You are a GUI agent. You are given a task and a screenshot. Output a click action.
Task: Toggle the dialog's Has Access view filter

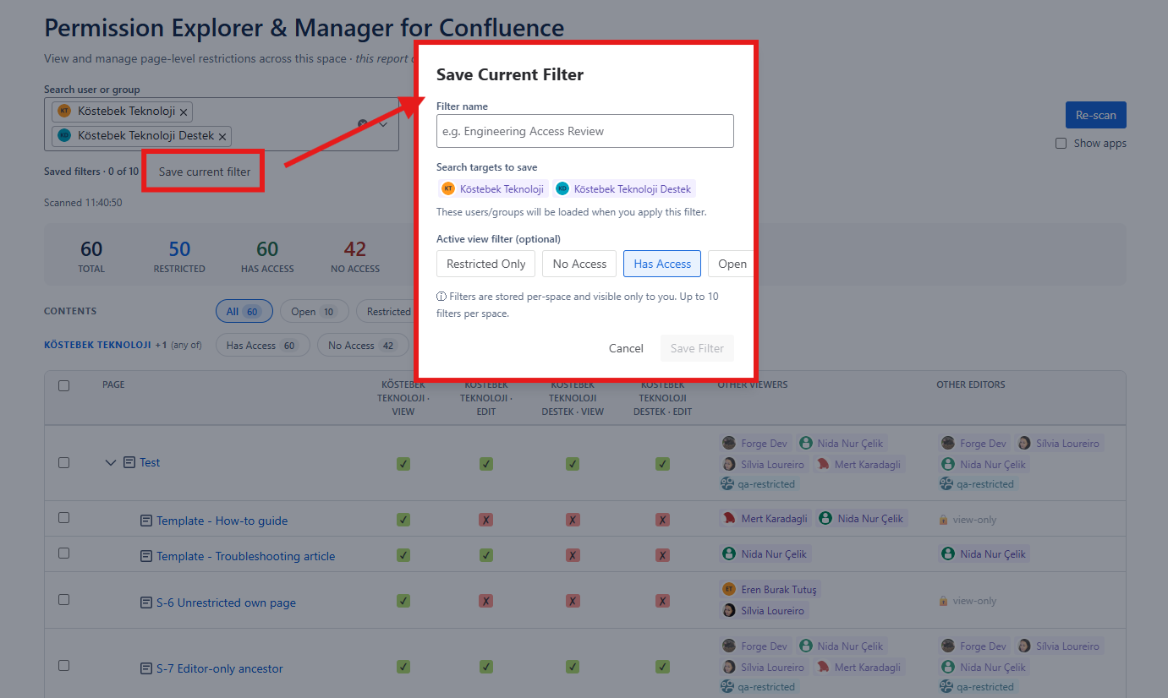point(662,264)
